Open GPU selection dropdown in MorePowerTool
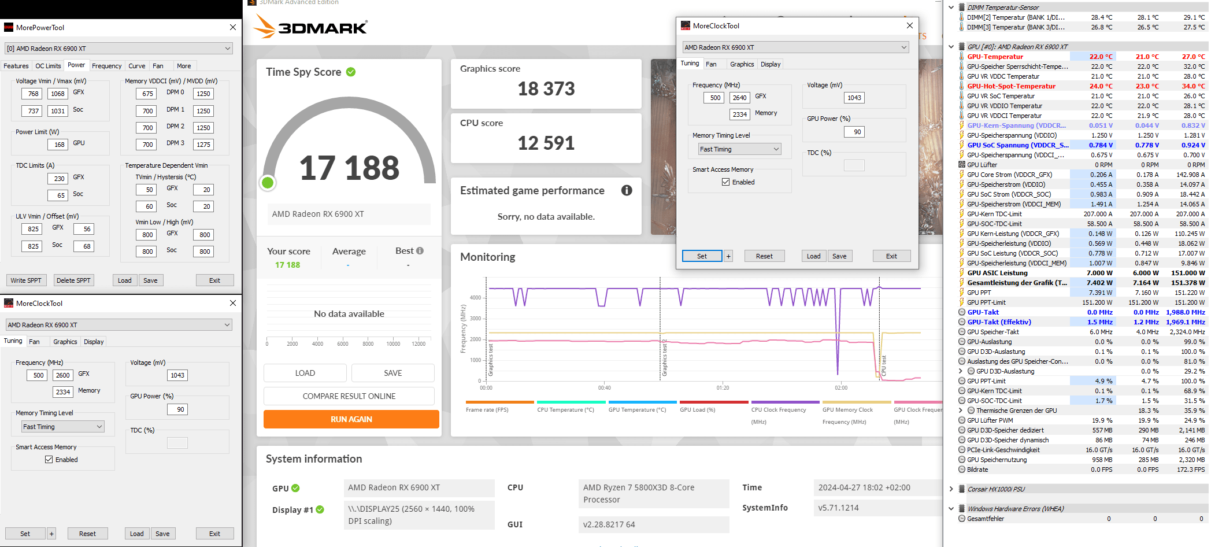Screen dimensions: 1211x547 point(118,49)
